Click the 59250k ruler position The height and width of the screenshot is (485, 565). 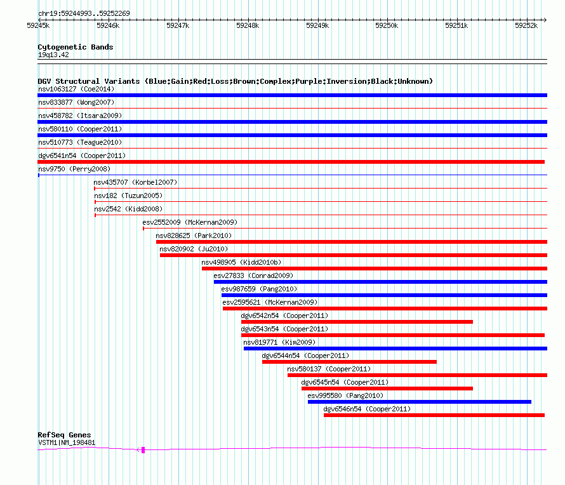(x=387, y=25)
